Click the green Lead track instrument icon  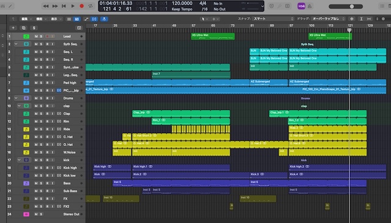26,37
